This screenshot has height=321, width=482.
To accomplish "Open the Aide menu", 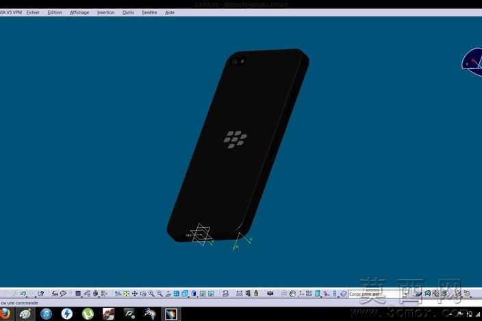I will point(170,12).
